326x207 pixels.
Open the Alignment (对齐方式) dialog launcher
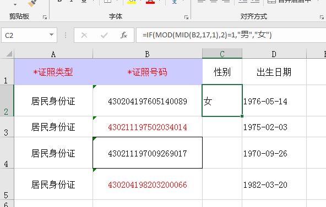point(322,18)
